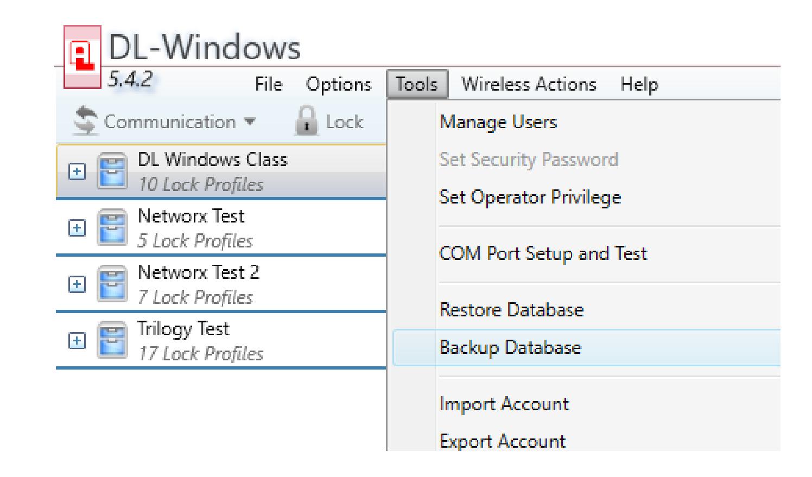Click the '10 Lock Profiles' text
This screenshot has height=477, width=812.
(200, 185)
